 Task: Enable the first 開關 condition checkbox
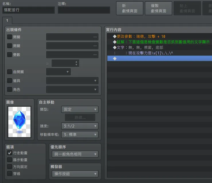9,37
